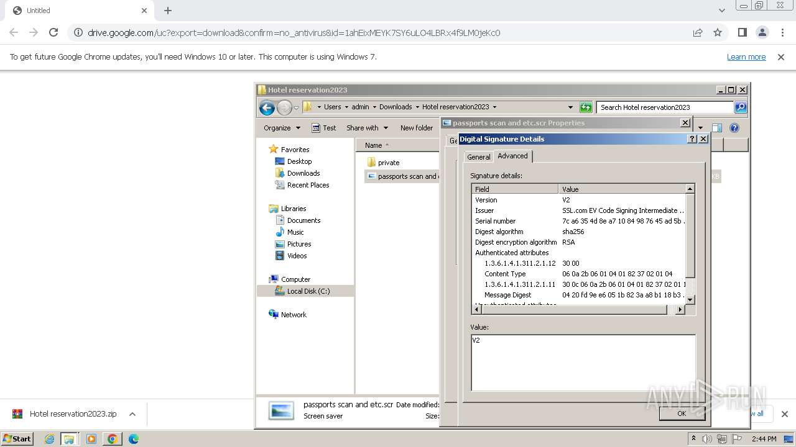Open the Chrome profile avatar
The image size is (796, 447).
pos(762,32)
